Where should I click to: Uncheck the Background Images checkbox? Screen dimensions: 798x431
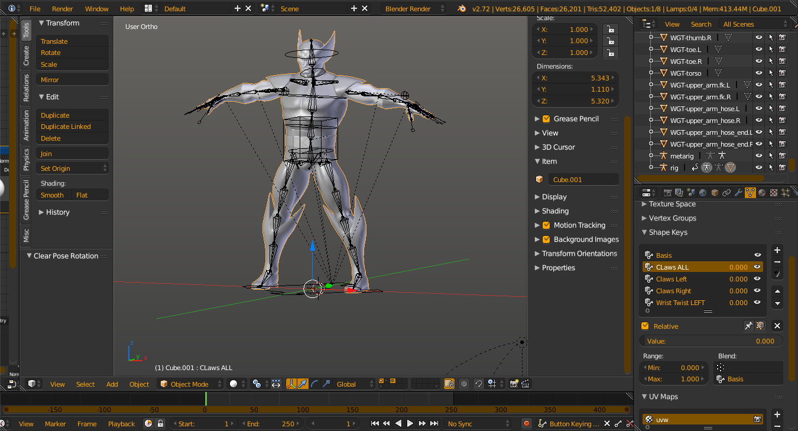click(546, 239)
